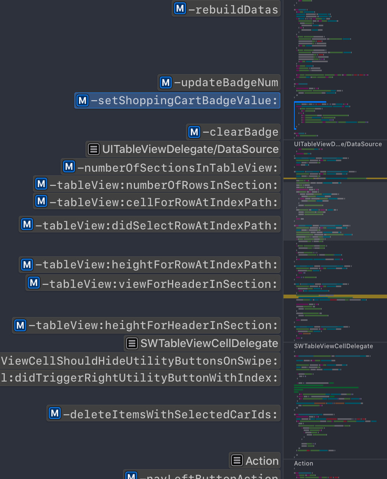Screen dimensions: 387x479
Task: Click the mark icon beside SWTableViewCellDelegate
Action: pyautogui.click(x=132, y=343)
